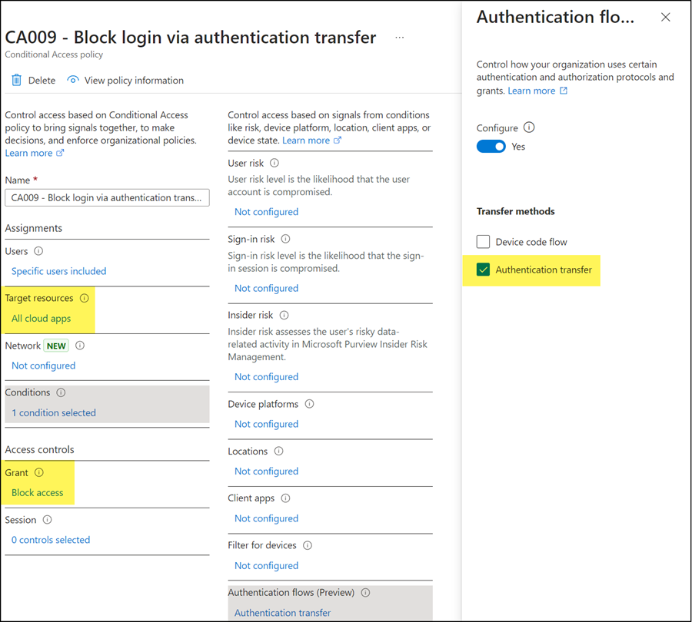Open the Filter for devices info icon
The image size is (692, 622).
pyautogui.click(x=307, y=545)
